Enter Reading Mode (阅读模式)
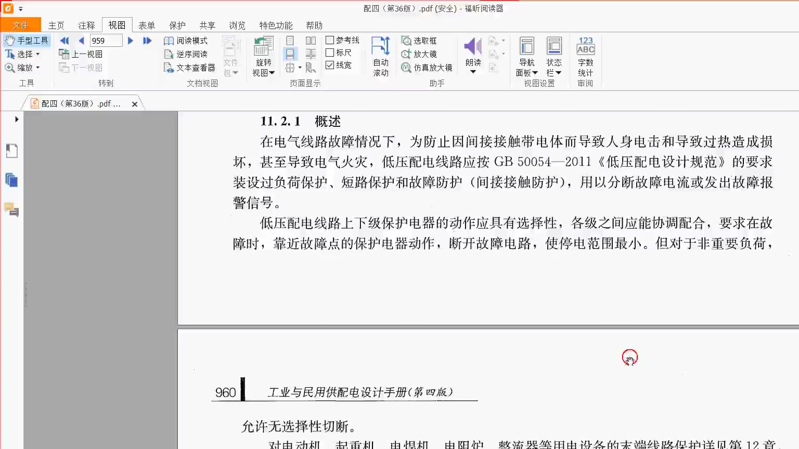Viewport: 799px width, 449px height. click(x=186, y=41)
